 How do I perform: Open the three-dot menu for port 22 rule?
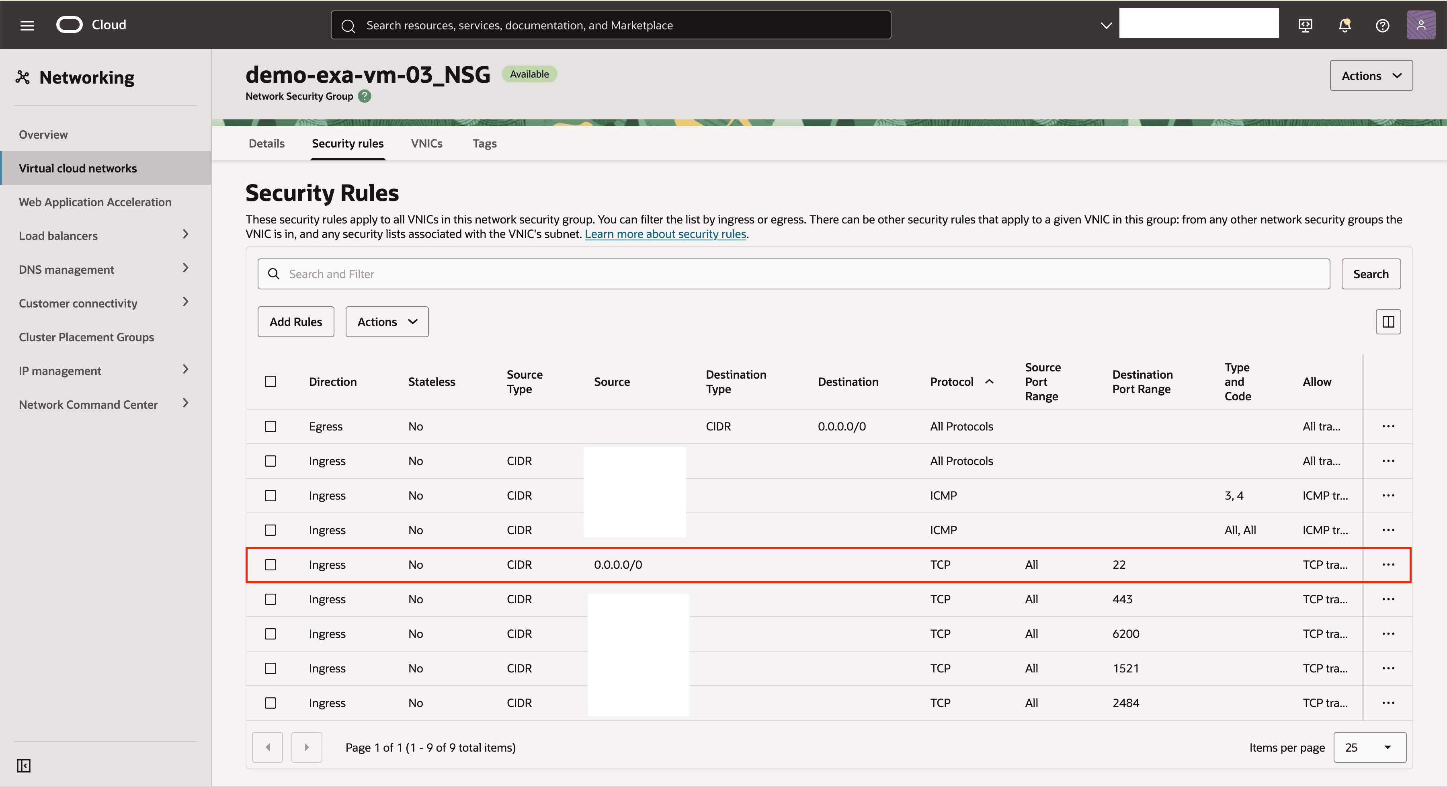[x=1388, y=565]
